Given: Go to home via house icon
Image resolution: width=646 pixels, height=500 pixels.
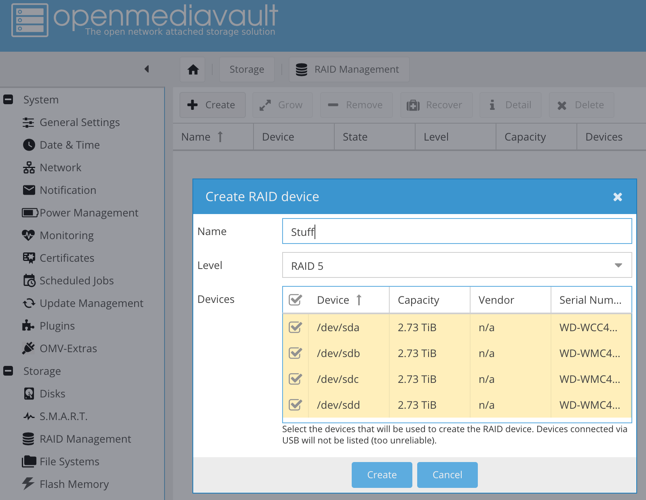Looking at the screenshot, I should 193,69.
